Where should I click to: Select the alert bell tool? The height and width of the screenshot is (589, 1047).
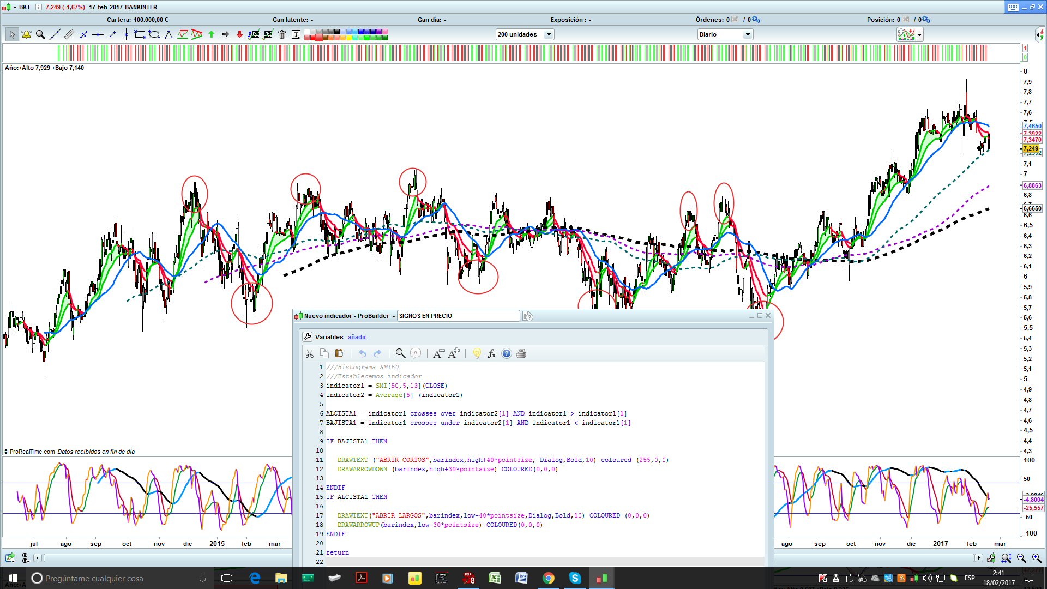pos(26,34)
